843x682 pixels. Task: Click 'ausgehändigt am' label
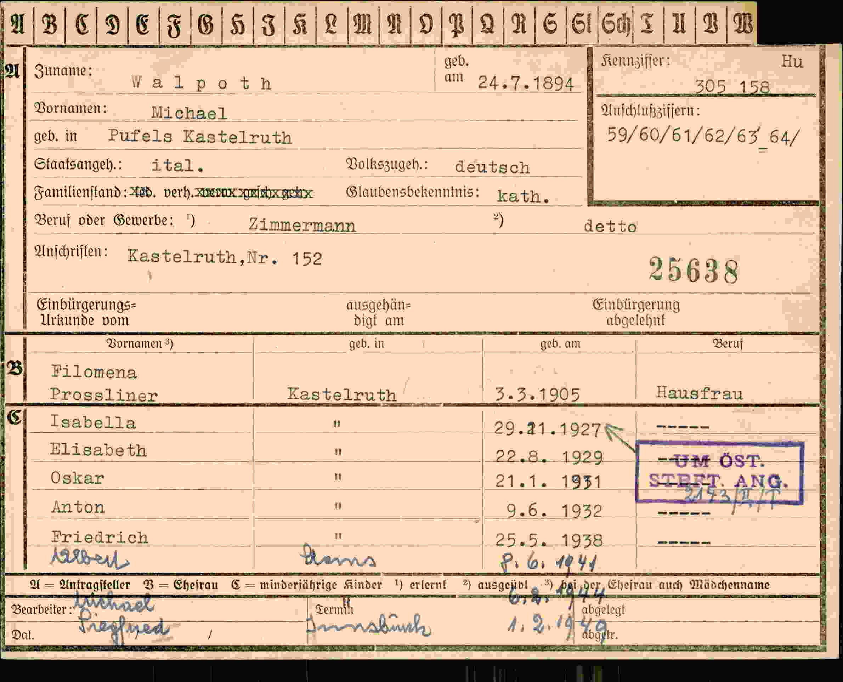click(379, 313)
